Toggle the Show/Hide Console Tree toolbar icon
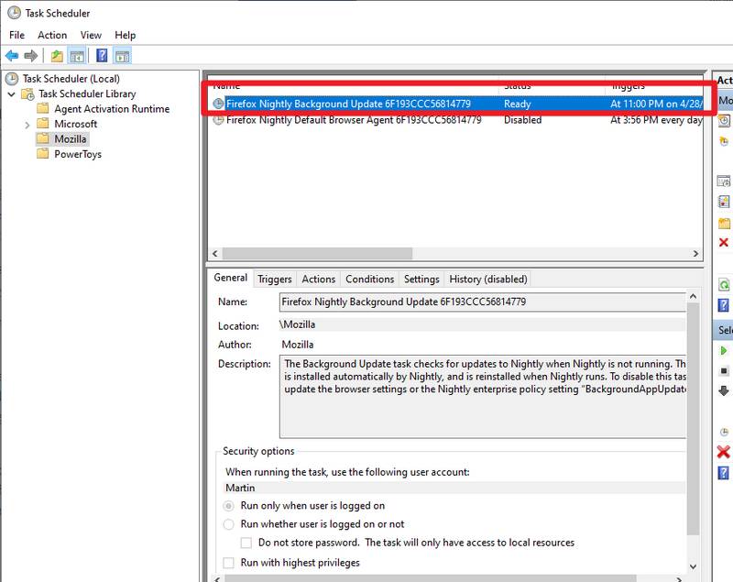733x582 pixels. [x=76, y=56]
